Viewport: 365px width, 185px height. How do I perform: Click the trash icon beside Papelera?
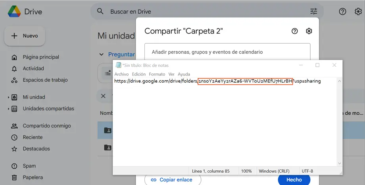14,177
